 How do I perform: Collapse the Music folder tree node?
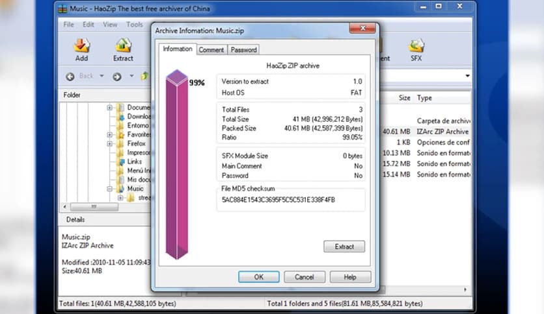pyautogui.click(x=110, y=189)
